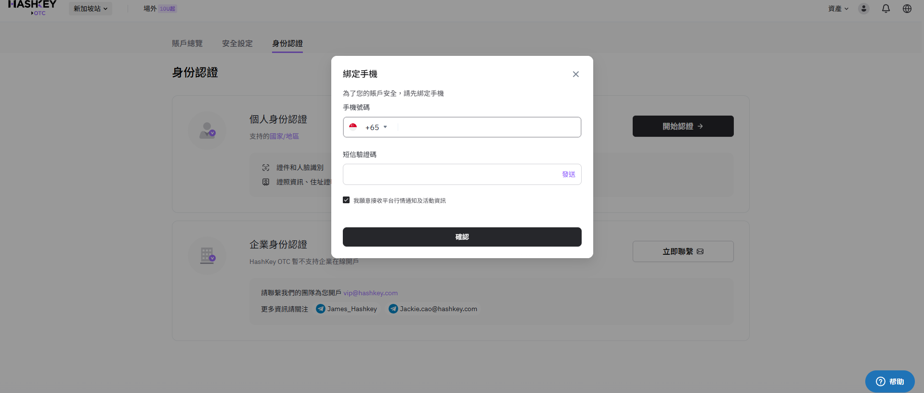Switch to the 賬戶總覽 tab

[x=187, y=43]
